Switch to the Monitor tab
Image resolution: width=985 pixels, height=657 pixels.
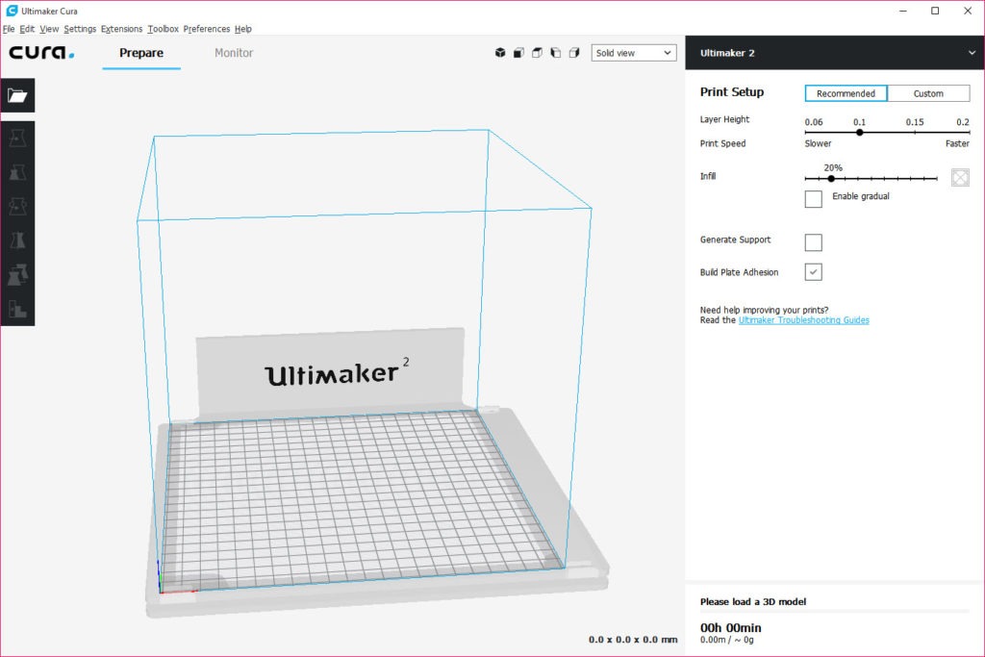(234, 53)
